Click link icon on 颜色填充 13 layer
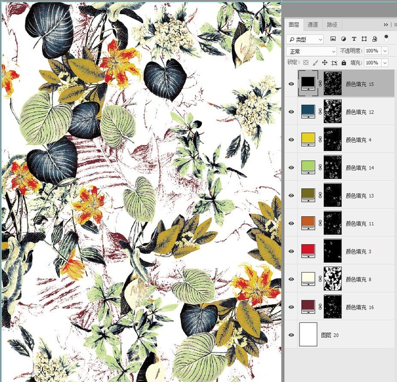This screenshot has height=382, width=397. [320, 195]
